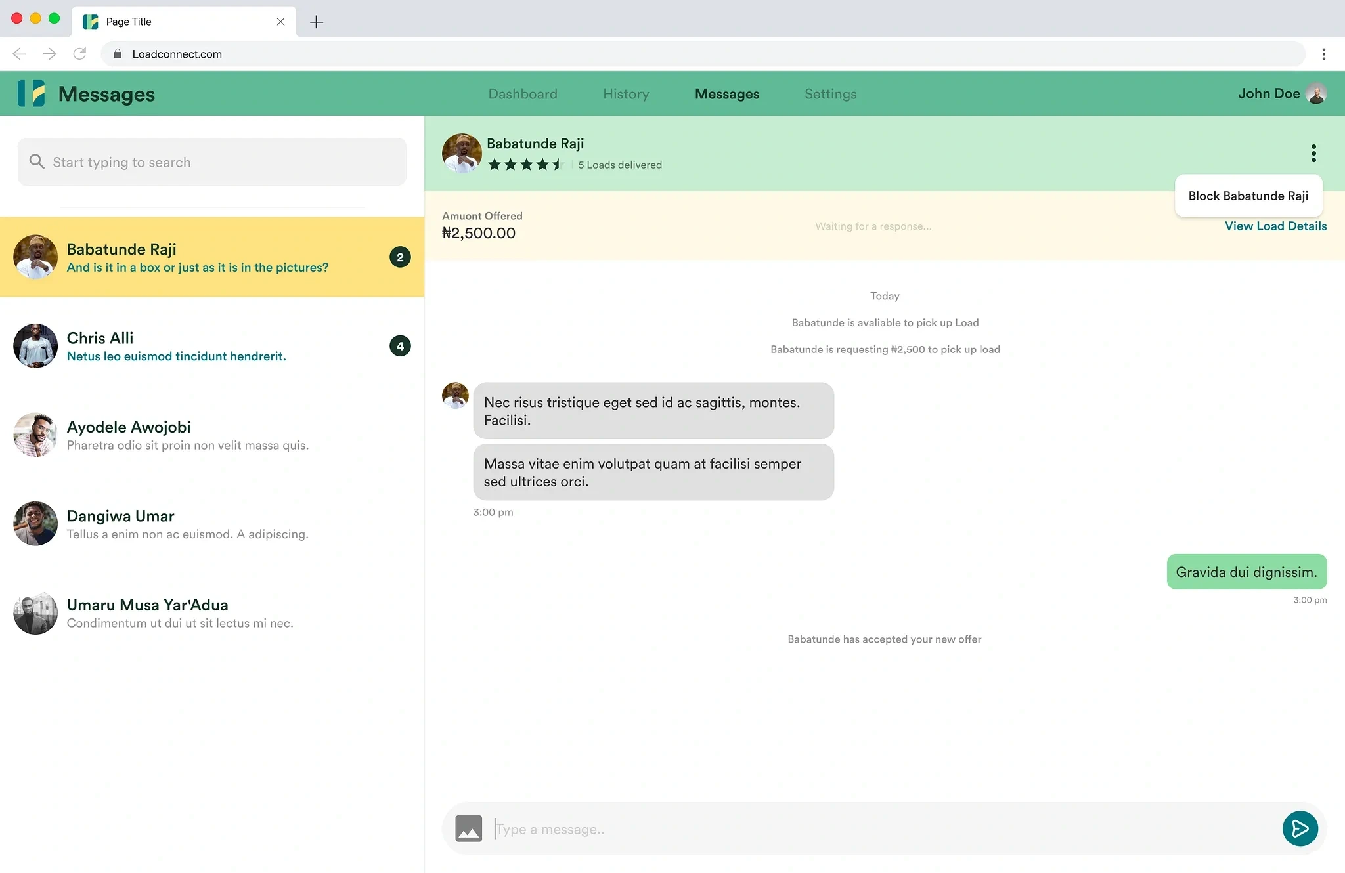The image size is (1345, 873).
Task: Click John Doe's profile avatar
Action: point(1316,94)
